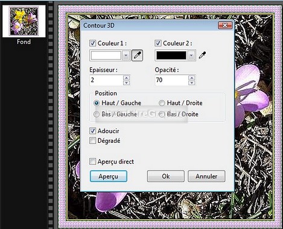
Task: Click the Epaisseur value field
Action: [x=106, y=80]
